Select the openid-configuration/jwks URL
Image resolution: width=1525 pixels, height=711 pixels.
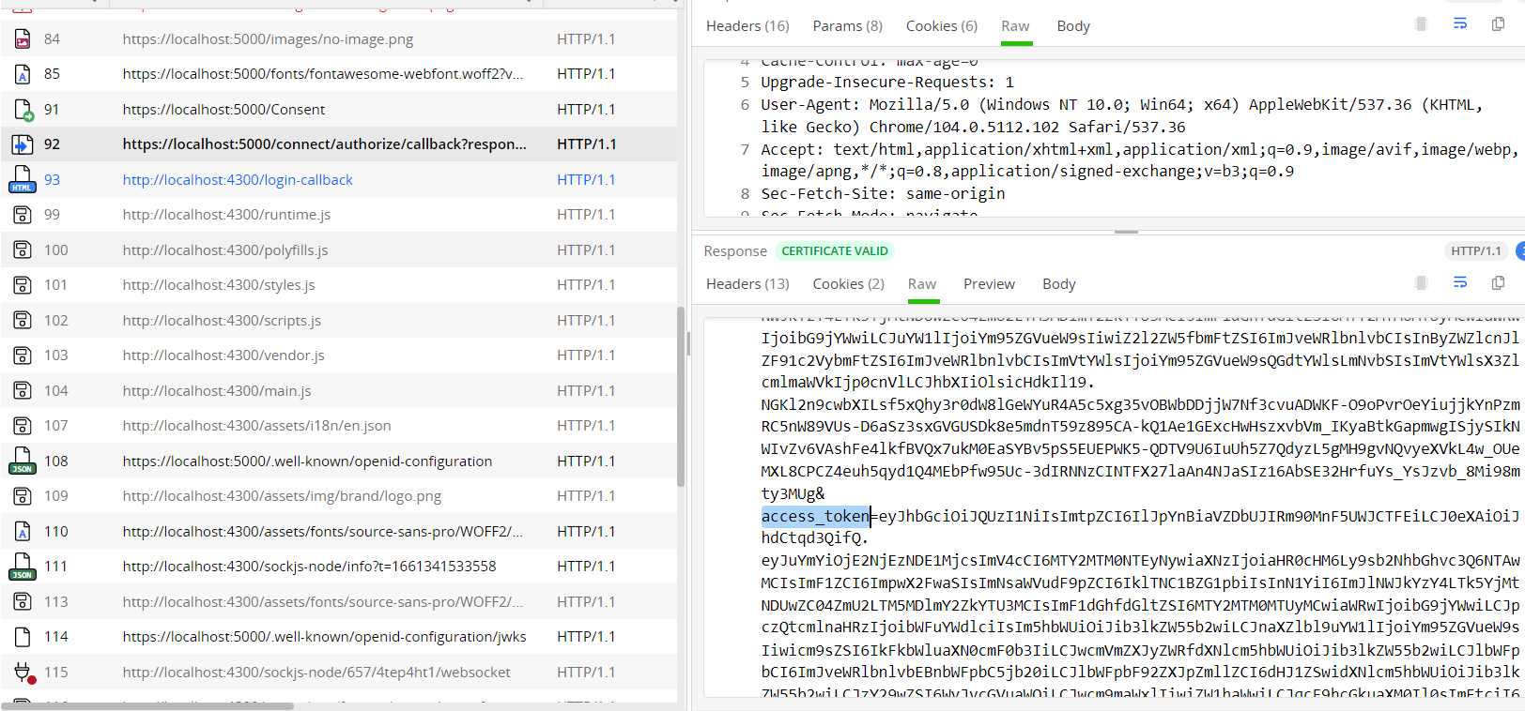(x=324, y=637)
